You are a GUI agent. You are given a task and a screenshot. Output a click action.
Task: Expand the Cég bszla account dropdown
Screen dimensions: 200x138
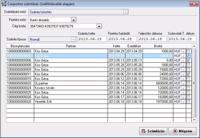point(99,26)
